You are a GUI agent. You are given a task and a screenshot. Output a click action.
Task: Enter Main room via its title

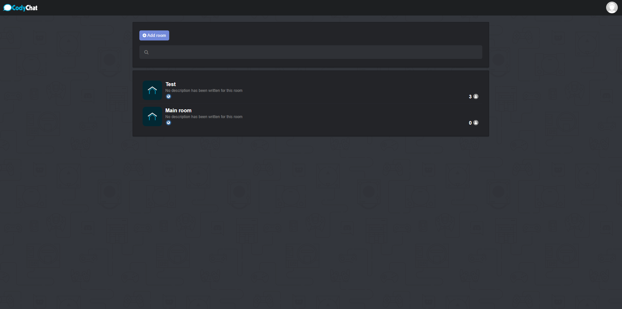(178, 110)
